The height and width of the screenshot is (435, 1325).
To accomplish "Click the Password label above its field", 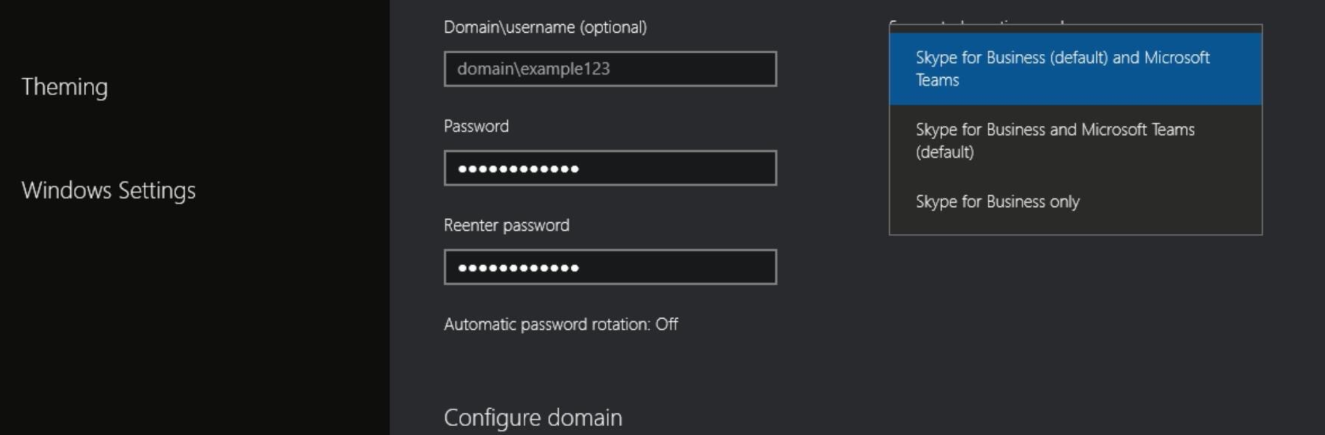I will (476, 126).
